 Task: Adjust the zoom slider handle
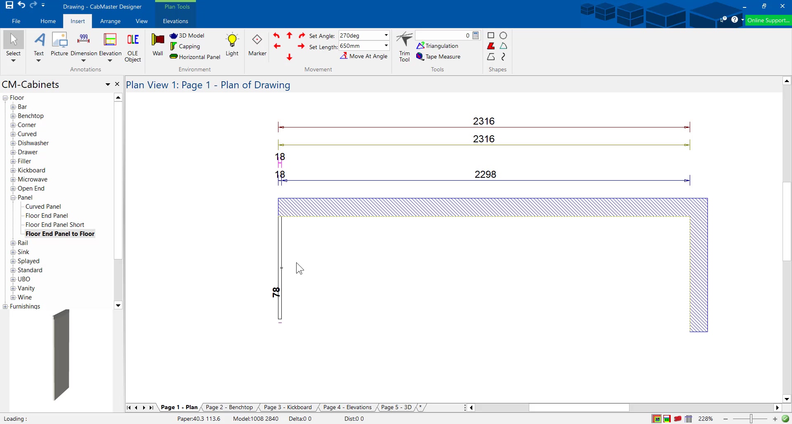pyautogui.click(x=751, y=419)
